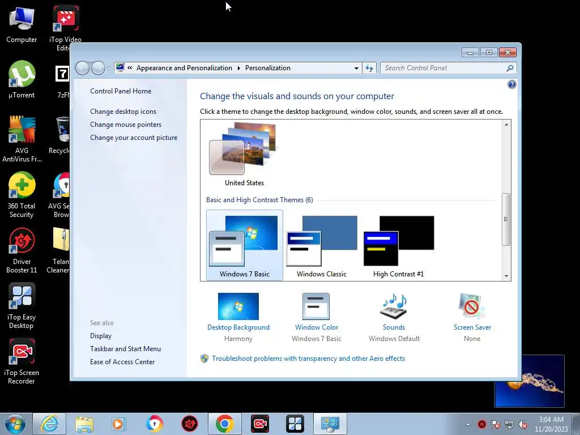Open Change desktop icons link
Image resolution: width=580 pixels, height=435 pixels.
point(123,112)
